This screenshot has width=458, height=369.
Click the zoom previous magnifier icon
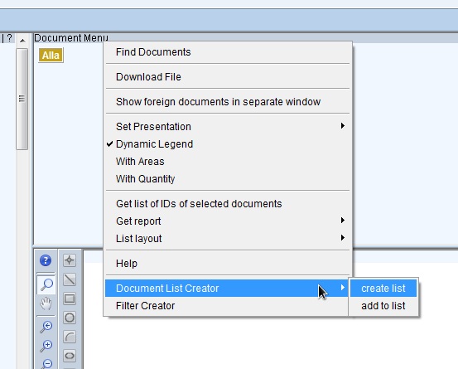point(46,327)
